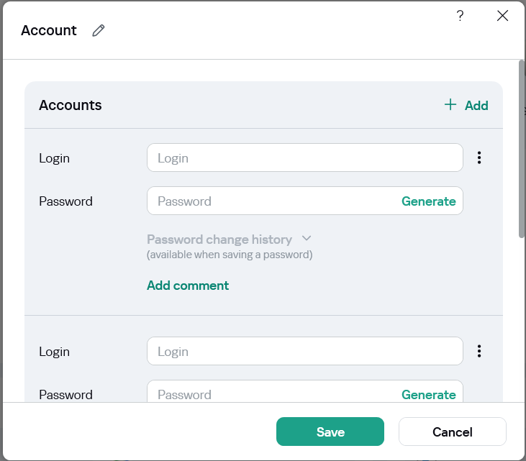The width and height of the screenshot is (526, 461).
Task: Generate a password for the first account
Action: point(428,201)
